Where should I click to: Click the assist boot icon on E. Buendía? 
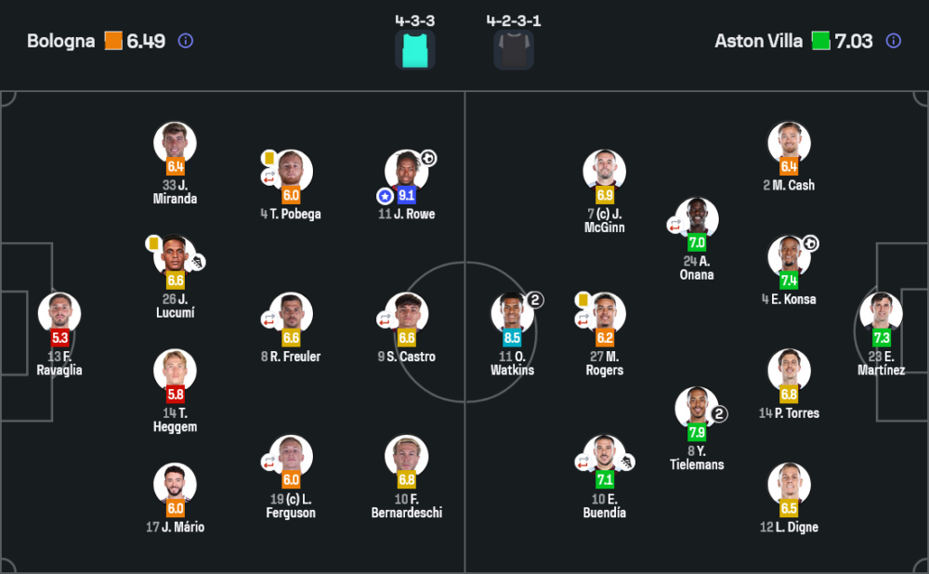(626, 462)
